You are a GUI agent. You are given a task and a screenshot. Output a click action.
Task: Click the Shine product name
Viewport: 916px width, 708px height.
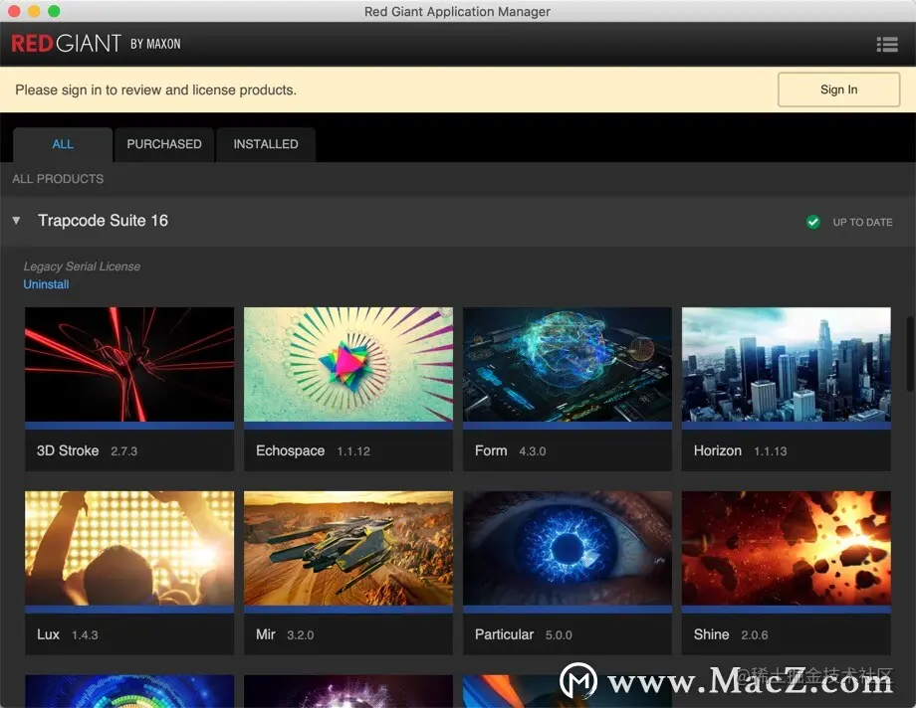point(711,634)
